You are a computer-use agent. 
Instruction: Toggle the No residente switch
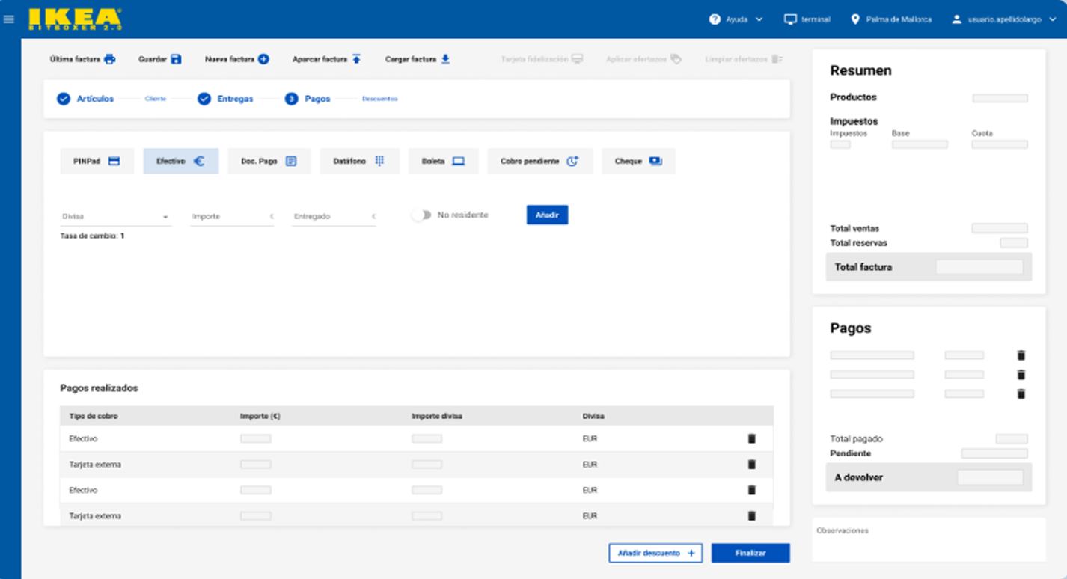[x=421, y=215]
